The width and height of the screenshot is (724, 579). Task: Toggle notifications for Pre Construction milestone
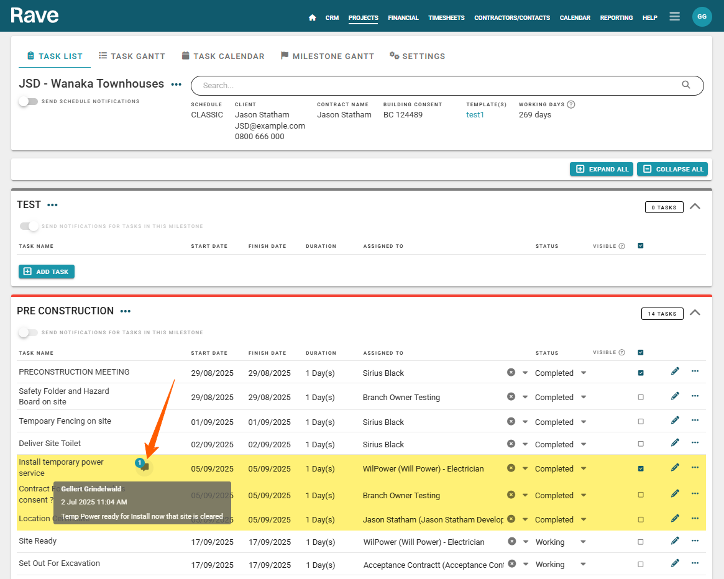click(x=28, y=332)
